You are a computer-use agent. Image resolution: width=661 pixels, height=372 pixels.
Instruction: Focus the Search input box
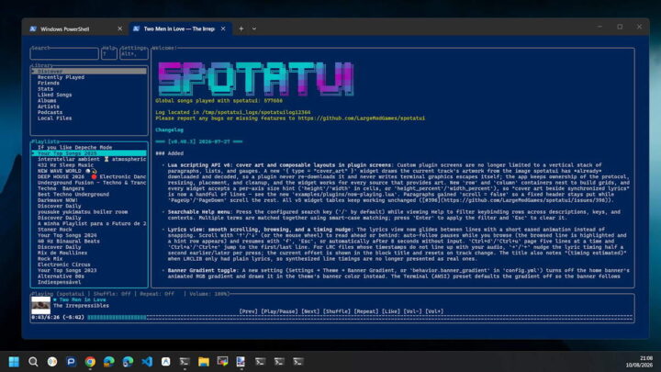(x=64, y=53)
